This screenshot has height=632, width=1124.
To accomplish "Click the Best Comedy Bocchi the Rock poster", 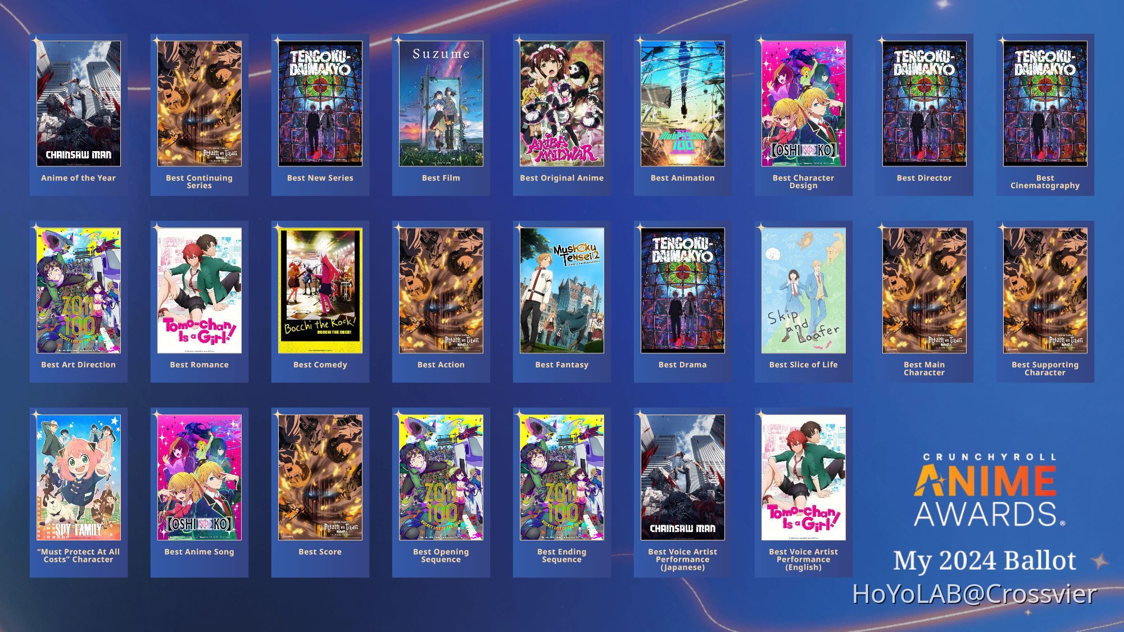I will click(x=320, y=290).
